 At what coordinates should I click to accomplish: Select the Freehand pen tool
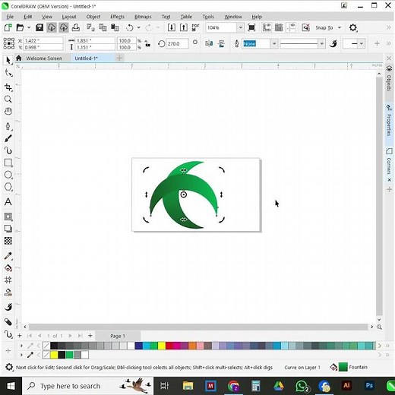[x=8, y=126]
